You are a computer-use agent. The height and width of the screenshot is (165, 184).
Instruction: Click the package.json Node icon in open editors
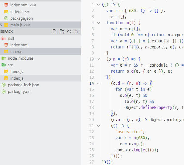click(x=6, y=18)
